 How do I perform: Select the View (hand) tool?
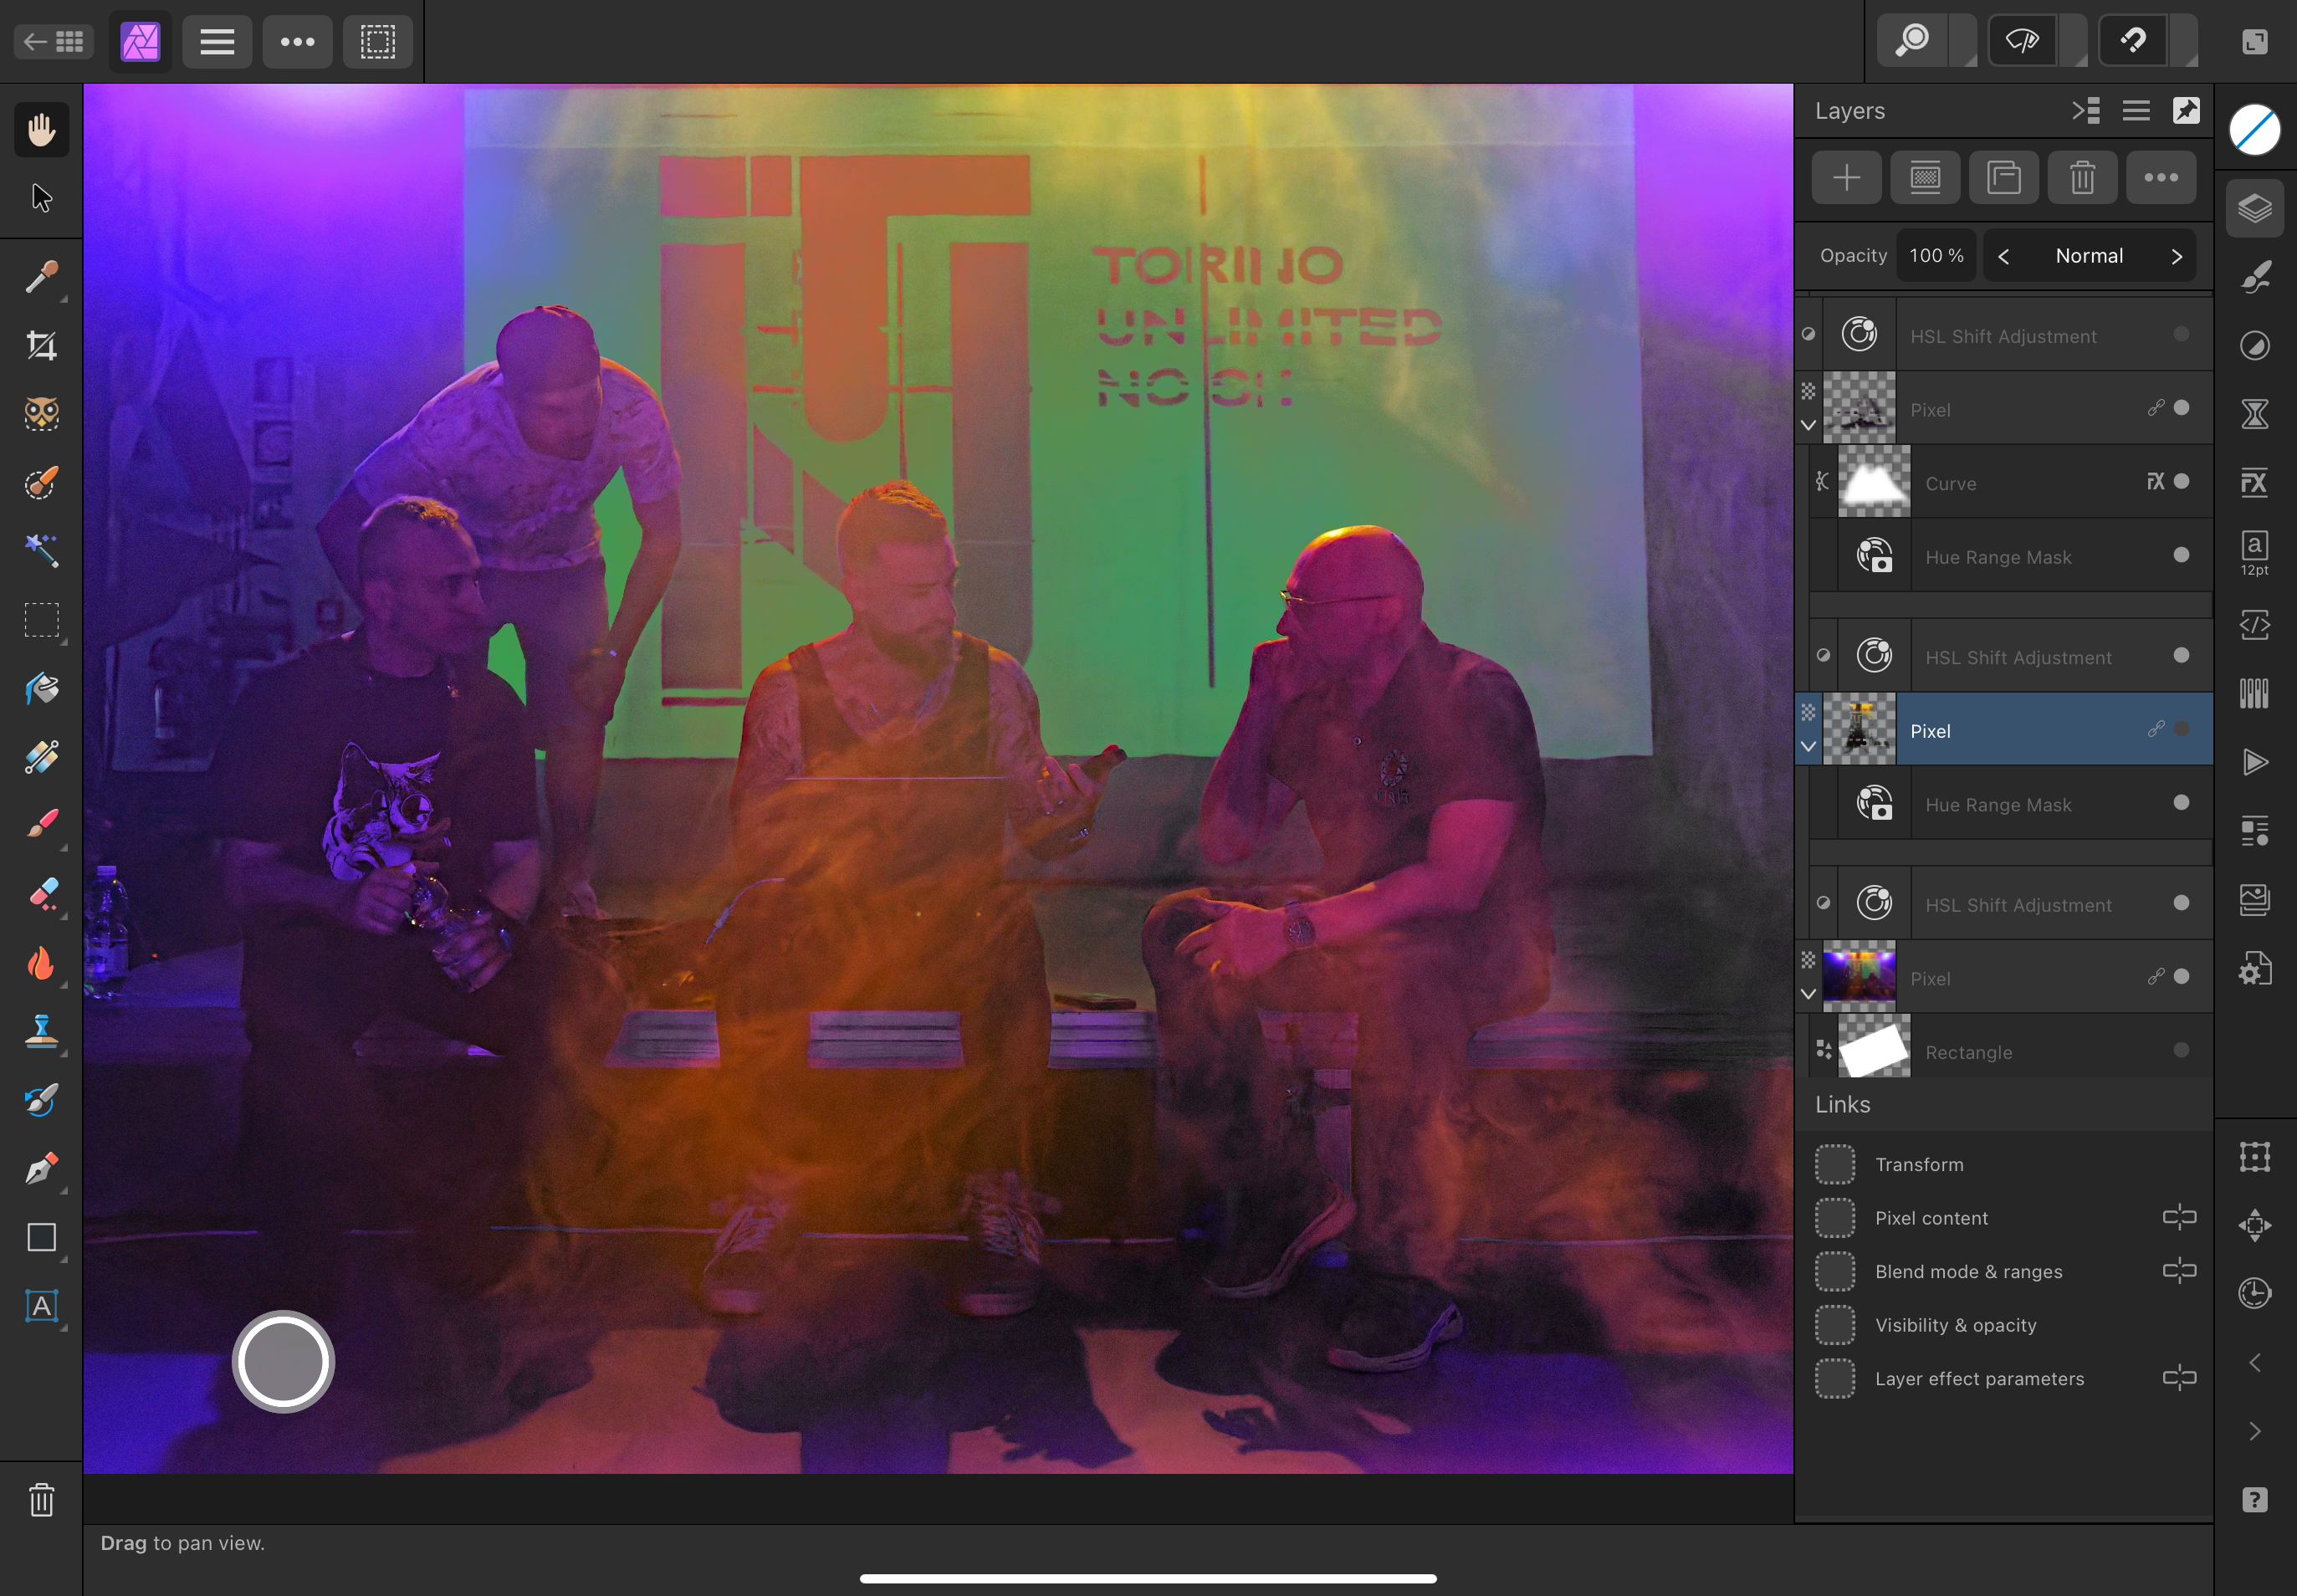pos(41,129)
